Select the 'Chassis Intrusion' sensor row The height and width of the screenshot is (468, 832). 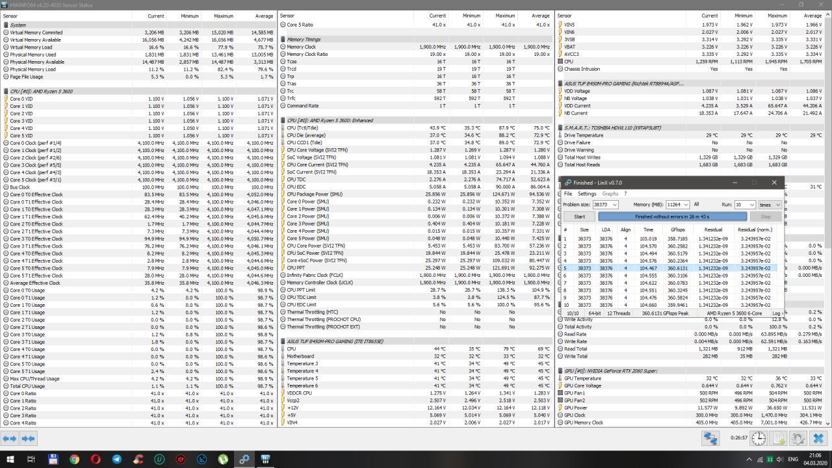point(690,69)
